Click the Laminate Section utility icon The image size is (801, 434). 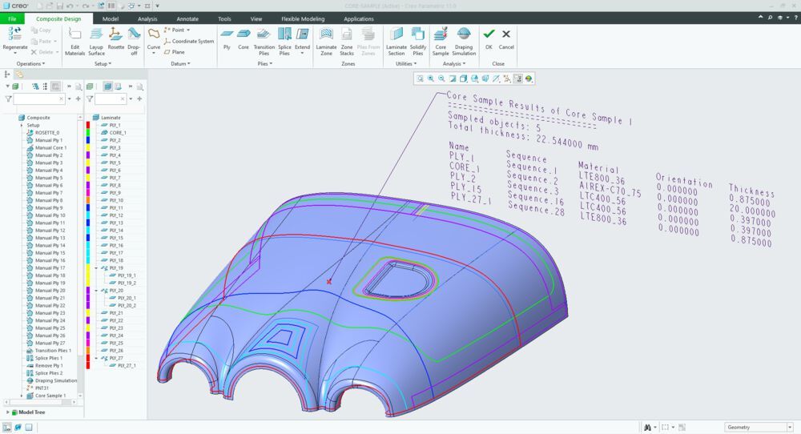396,34
